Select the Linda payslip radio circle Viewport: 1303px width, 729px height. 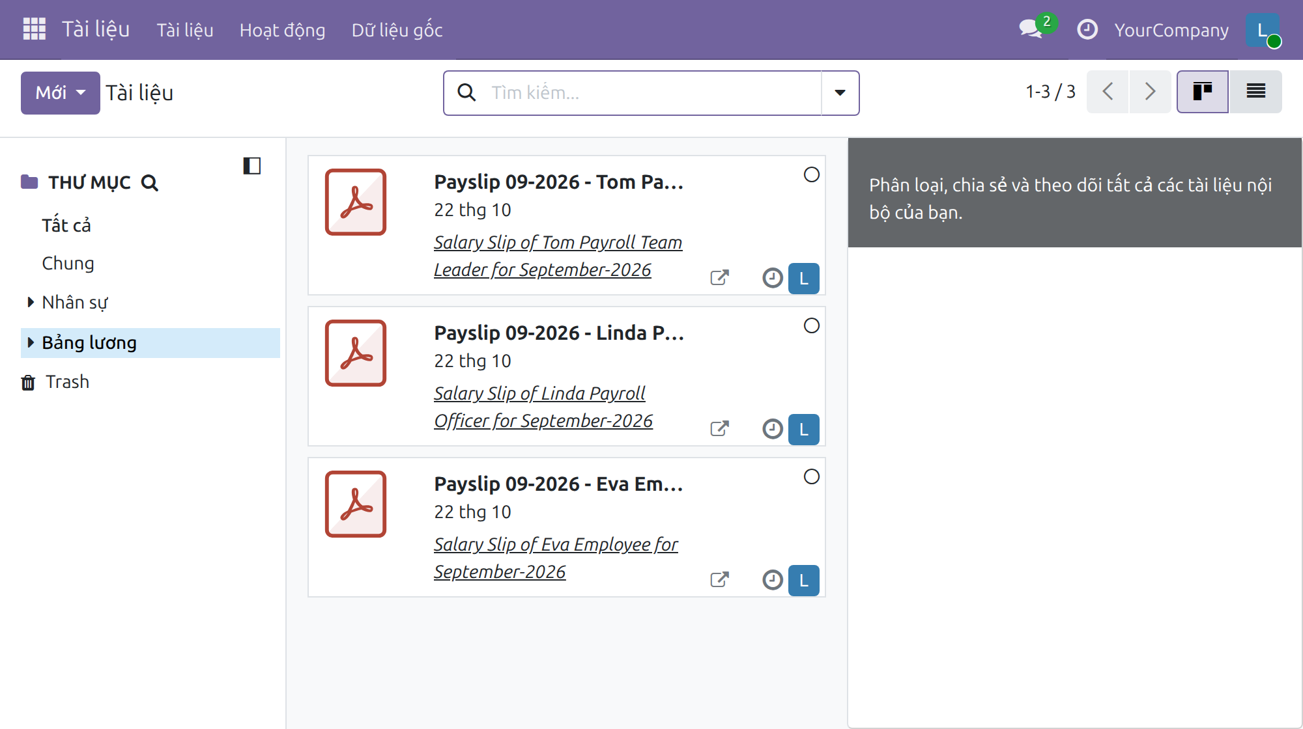click(811, 325)
